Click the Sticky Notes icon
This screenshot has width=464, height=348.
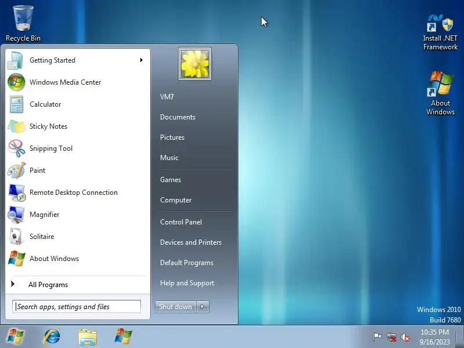point(16,126)
